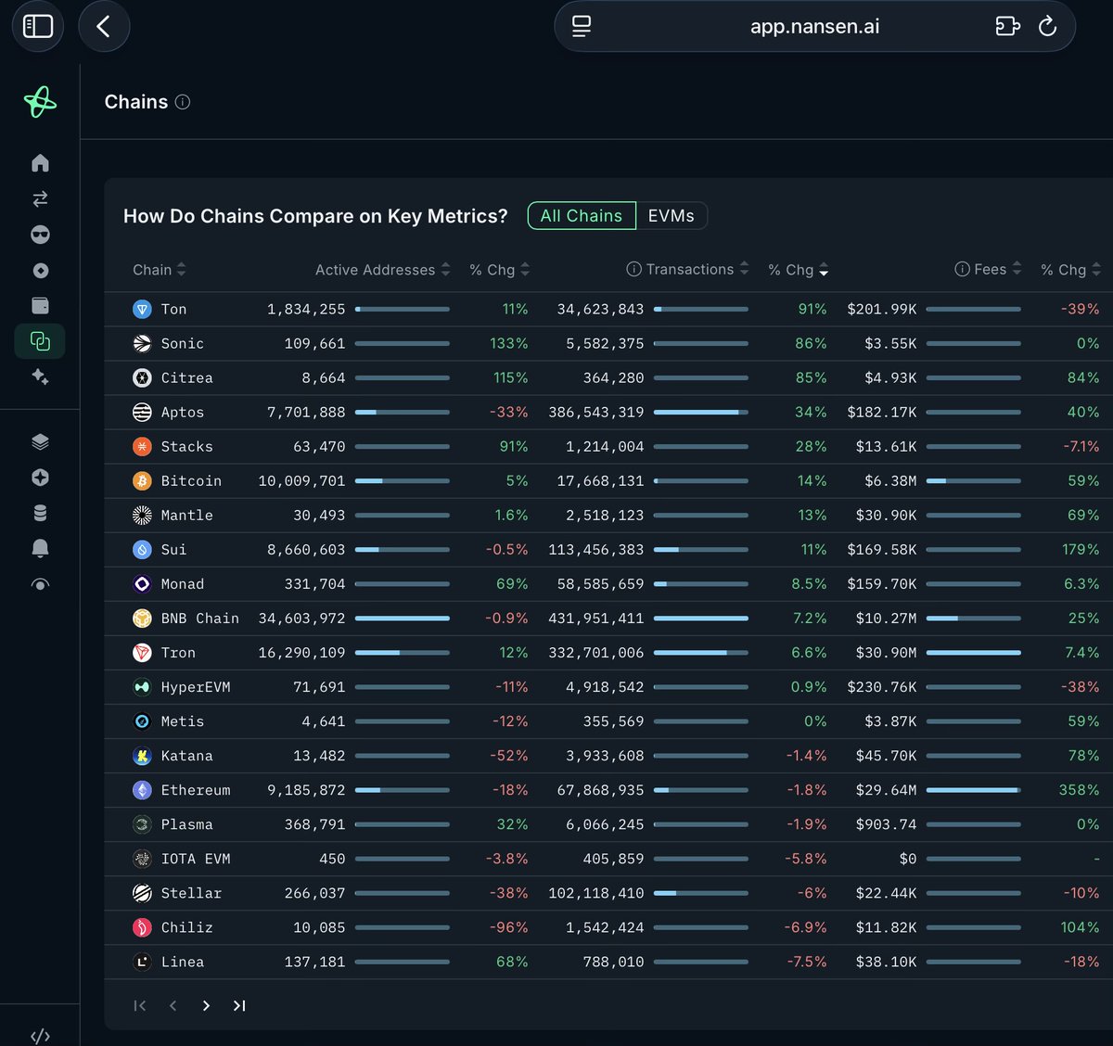Open the stacked layers icon in sidebar

click(40, 441)
